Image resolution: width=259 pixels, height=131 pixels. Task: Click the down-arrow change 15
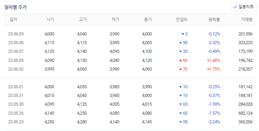click(184, 96)
